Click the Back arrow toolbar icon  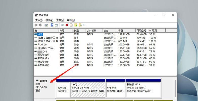point(36,25)
